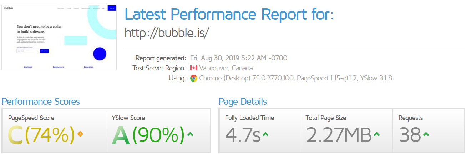
Task: Click the up arrow next to 4.7s
Action: click(x=265, y=134)
